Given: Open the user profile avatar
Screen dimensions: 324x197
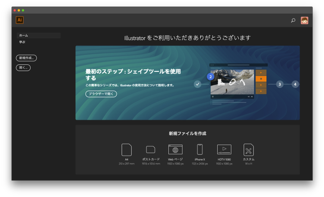Looking at the screenshot, I should click(x=304, y=20).
